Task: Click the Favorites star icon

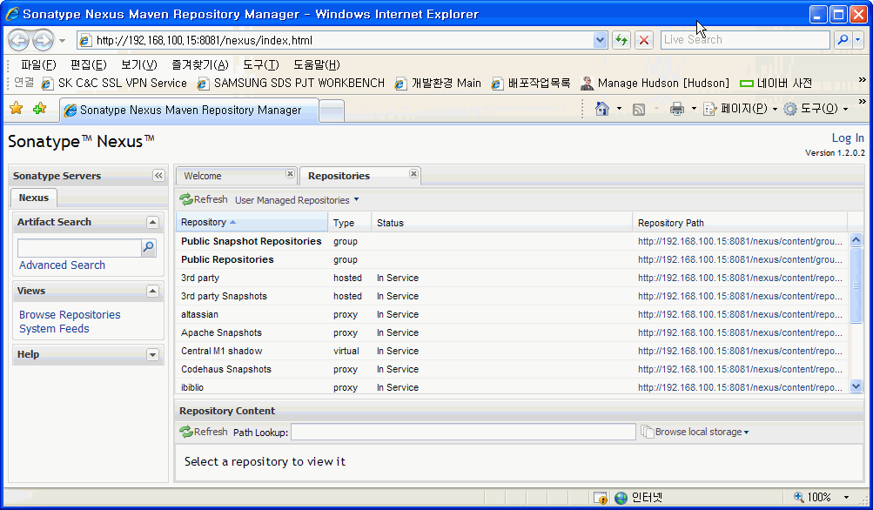Action: [16, 109]
